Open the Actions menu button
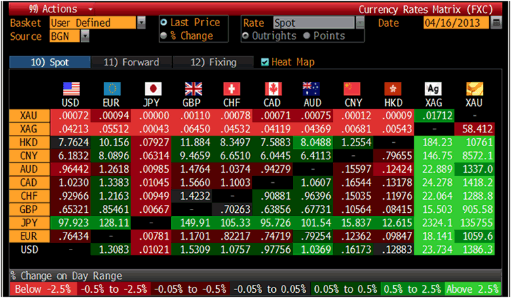The image size is (511, 298). pos(52,9)
